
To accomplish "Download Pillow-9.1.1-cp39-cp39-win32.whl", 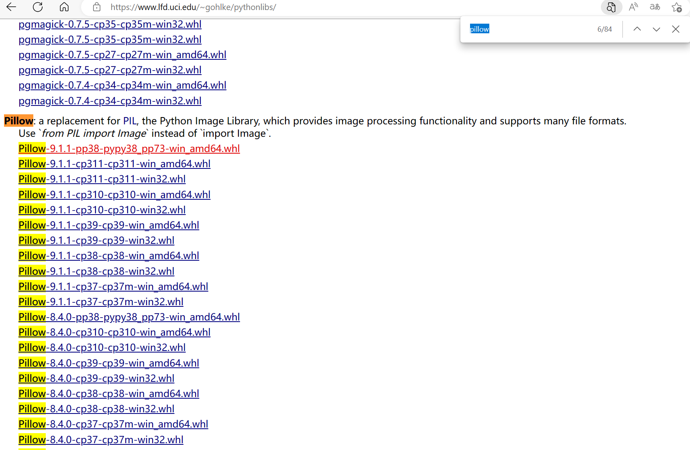I will coord(96,240).
